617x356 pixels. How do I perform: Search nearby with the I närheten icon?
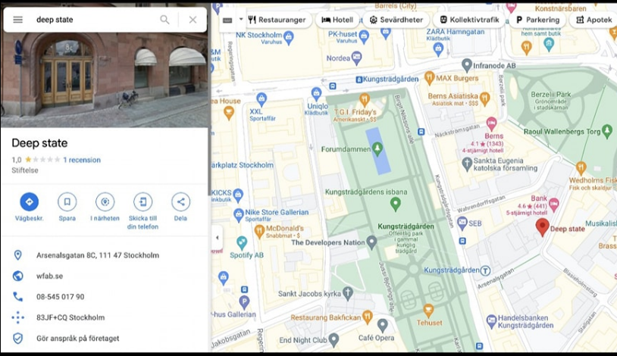(x=105, y=201)
